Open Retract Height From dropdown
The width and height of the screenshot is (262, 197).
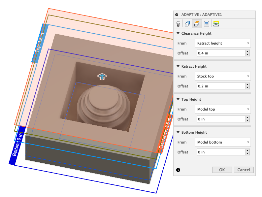223,76
